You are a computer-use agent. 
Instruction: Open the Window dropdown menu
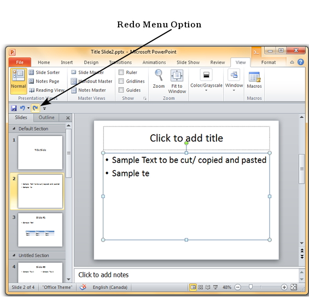[234, 81]
